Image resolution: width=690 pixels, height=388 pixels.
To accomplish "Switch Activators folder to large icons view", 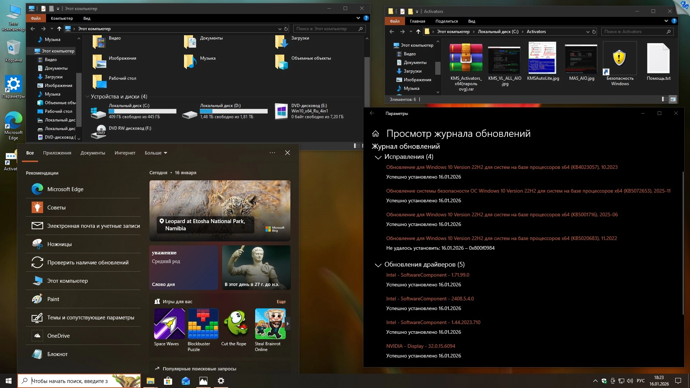I will click(673, 99).
